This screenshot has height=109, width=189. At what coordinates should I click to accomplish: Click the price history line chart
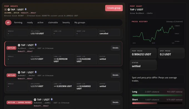(x=153, y=34)
